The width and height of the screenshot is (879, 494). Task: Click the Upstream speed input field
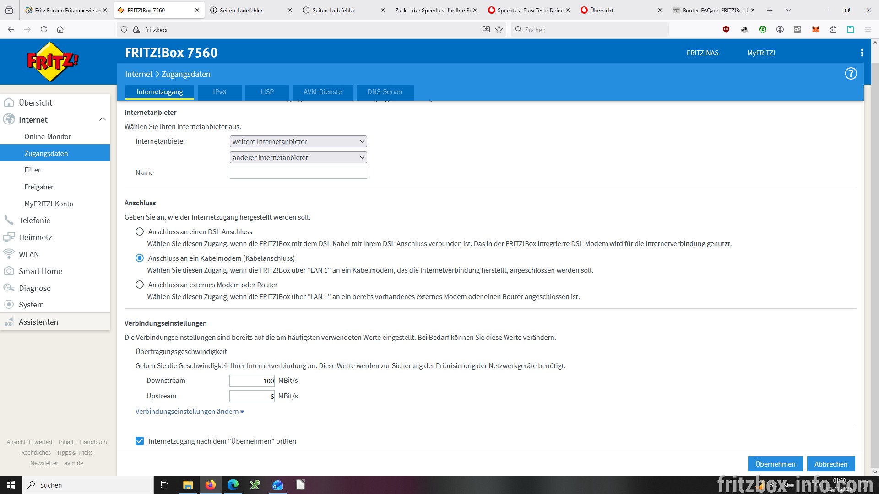pos(252,396)
